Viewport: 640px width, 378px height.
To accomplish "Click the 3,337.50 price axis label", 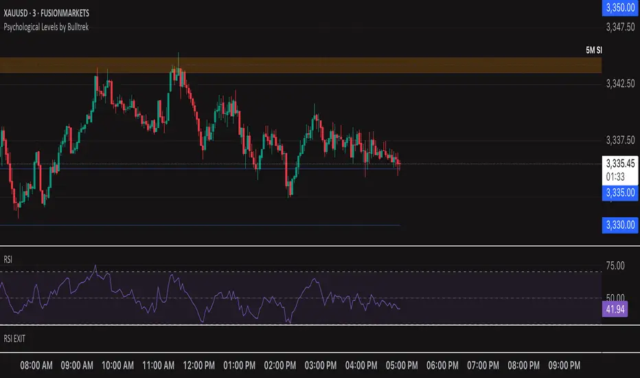I will 620,140.
